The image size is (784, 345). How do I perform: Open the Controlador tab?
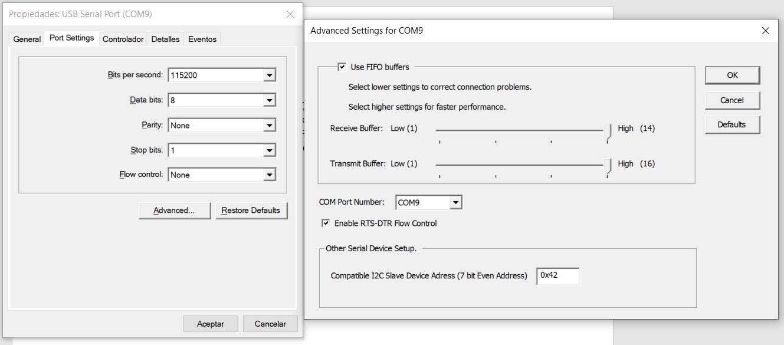pos(123,39)
